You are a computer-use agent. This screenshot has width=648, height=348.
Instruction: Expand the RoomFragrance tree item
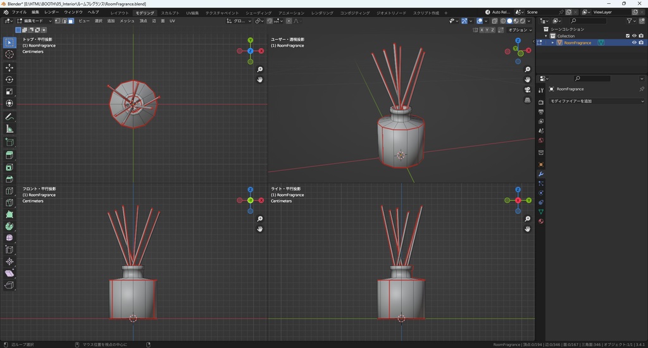552,43
